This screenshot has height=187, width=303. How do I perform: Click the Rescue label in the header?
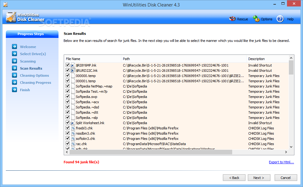[243, 19]
